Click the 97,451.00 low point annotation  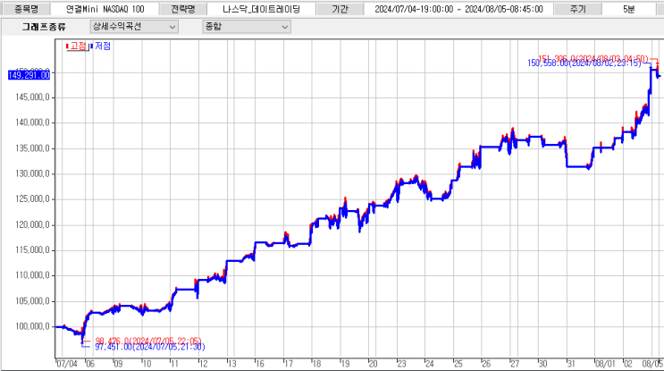pyautogui.click(x=150, y=347)
